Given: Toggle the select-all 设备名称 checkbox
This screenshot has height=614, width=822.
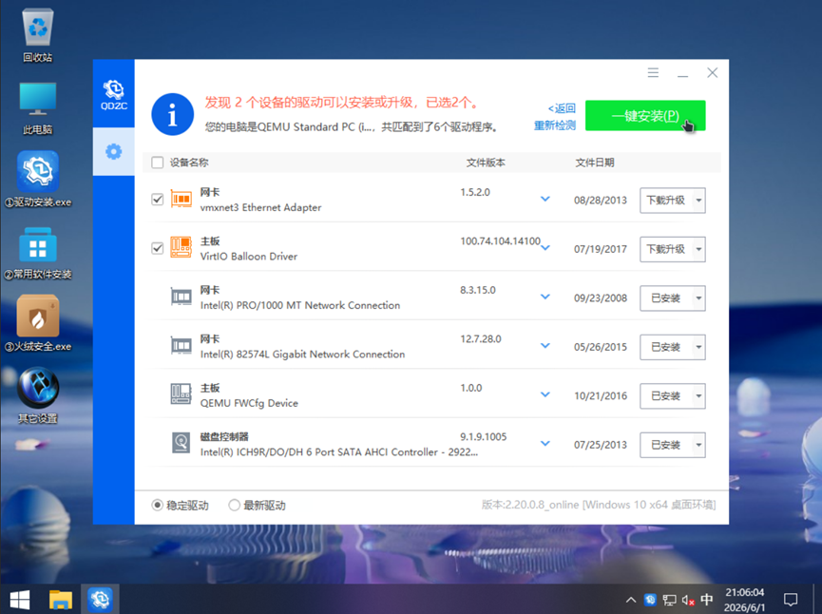Looking at the screenshot, I should pos(157,162).
